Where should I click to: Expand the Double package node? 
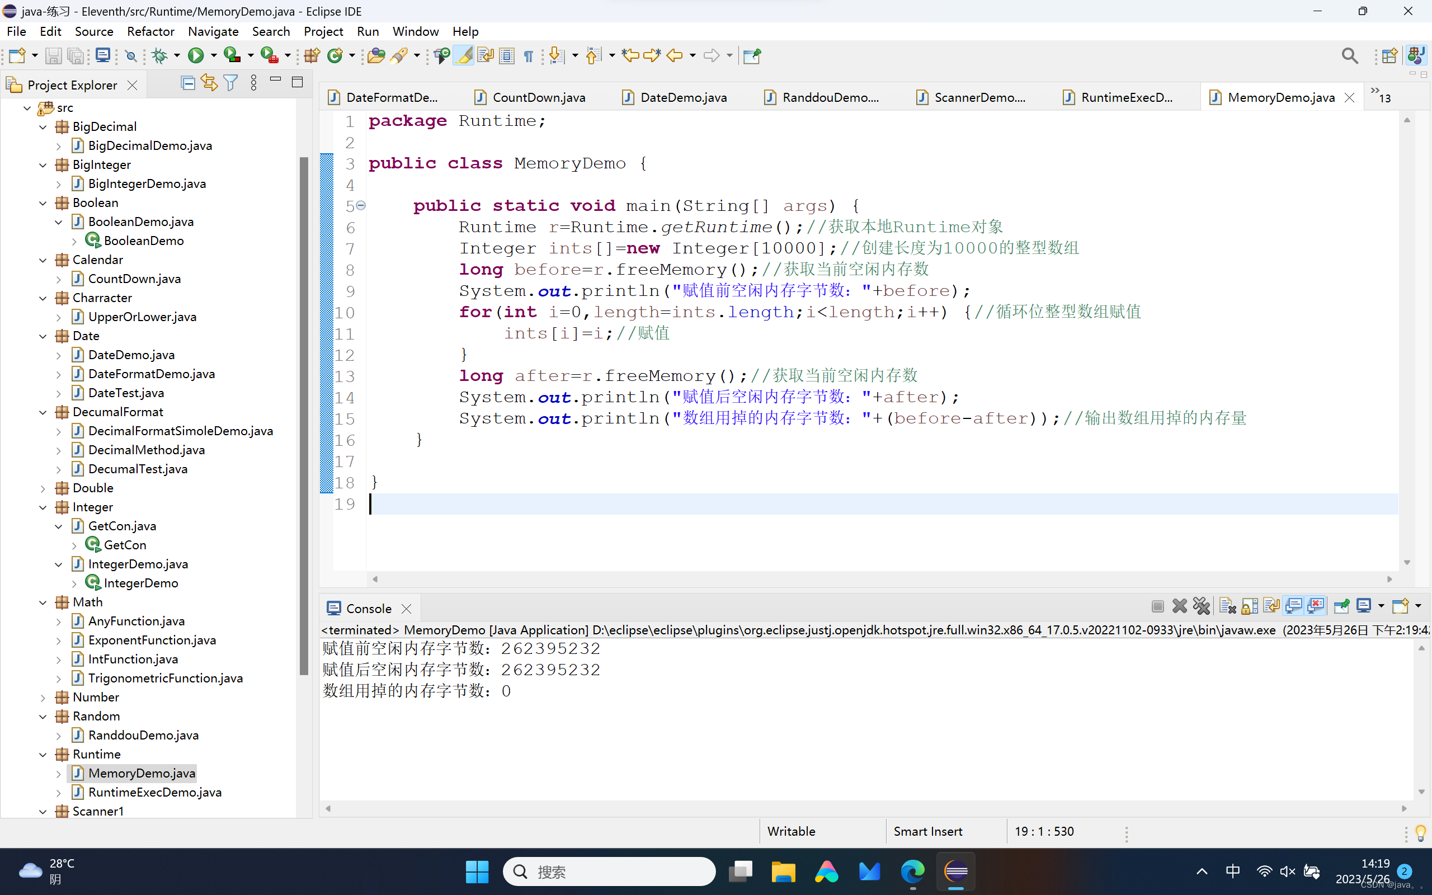(43, 488)
